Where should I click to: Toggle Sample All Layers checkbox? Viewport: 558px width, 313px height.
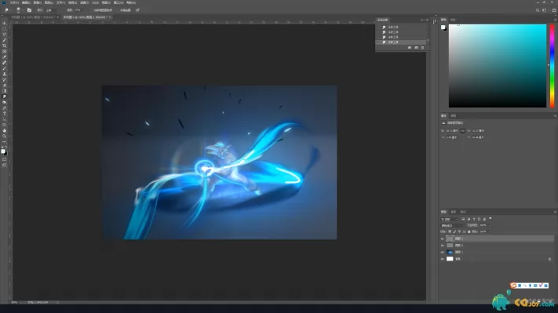(x=92, y=10)
